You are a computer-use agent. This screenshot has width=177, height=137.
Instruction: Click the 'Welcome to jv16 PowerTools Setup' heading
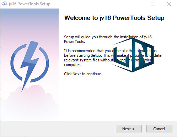[114, 18]
